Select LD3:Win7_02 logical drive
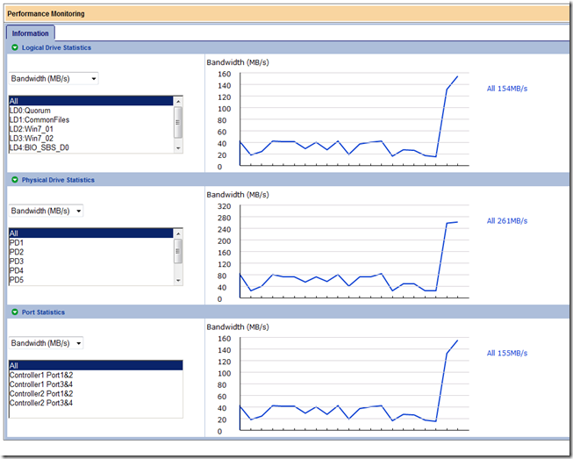The image size is (573, 459). tap(91, 139)
